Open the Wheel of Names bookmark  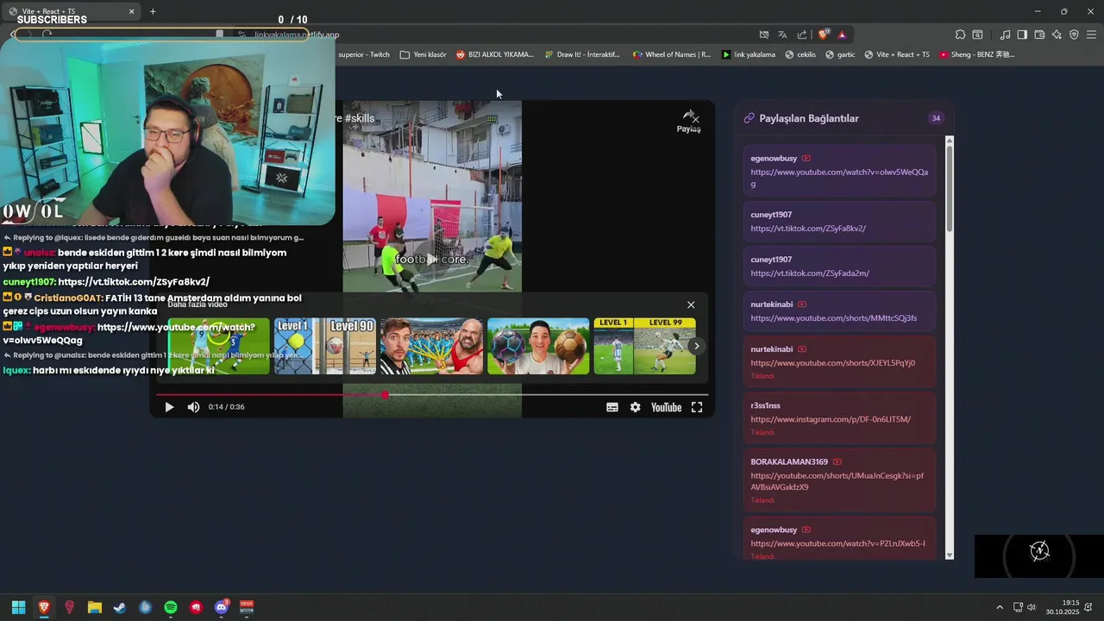[x=672, y=54]
